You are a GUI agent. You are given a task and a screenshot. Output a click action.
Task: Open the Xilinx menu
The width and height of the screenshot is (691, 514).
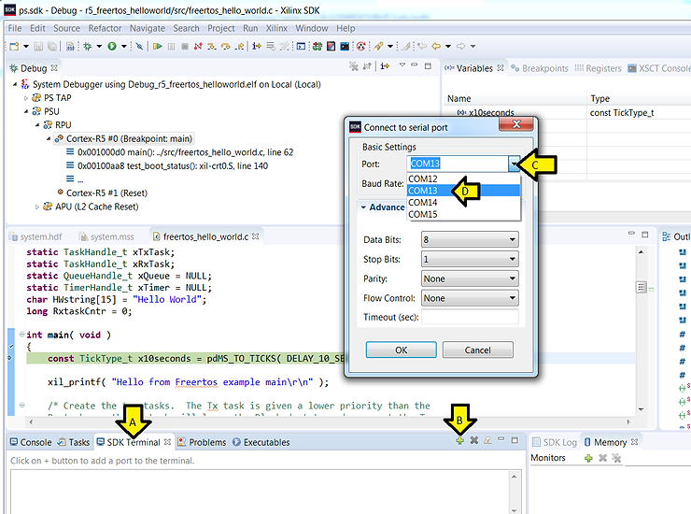(x=276, y=28)
